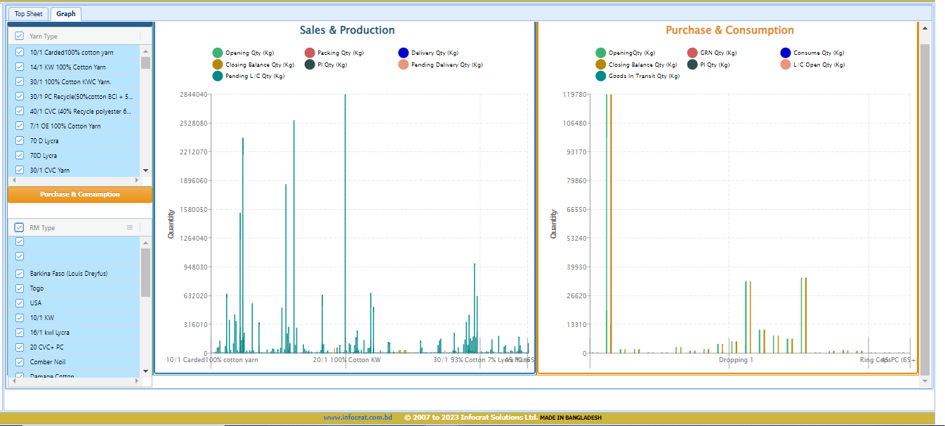Click the Yarn Type list horizontal scroll-right arrow

(x=138, y=180)
